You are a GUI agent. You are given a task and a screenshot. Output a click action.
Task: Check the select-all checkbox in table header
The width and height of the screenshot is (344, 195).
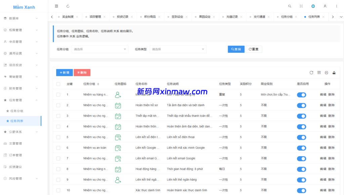click(58, 84)
